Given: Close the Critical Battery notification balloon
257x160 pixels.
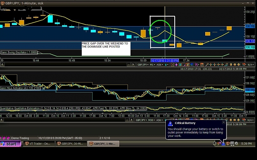Looking at the screenshot, I should coord(224,122).
